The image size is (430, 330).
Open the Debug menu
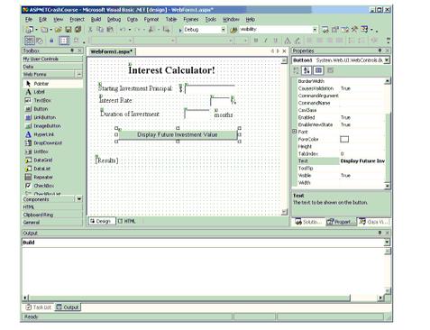pyautogui.click(x=114, y=19)
